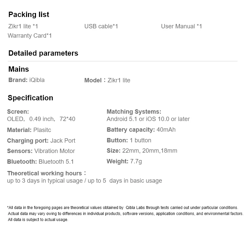The image size is (250, 235).
Task: Click the Button: 1 button line
Action: coord(129,140)
